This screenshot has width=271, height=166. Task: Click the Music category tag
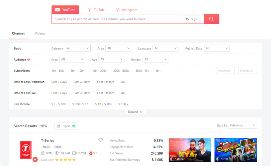[x=46, y=147]
